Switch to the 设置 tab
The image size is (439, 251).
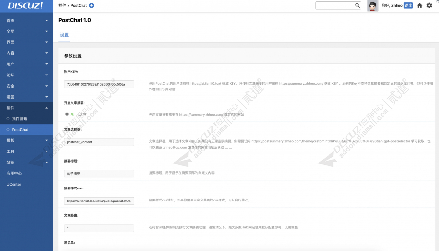[x=64, y=35]
